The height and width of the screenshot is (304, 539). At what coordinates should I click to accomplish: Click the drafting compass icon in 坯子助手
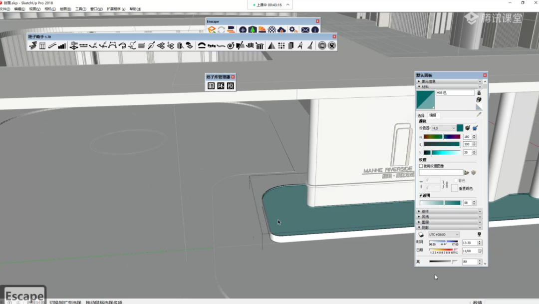point(300,45)
